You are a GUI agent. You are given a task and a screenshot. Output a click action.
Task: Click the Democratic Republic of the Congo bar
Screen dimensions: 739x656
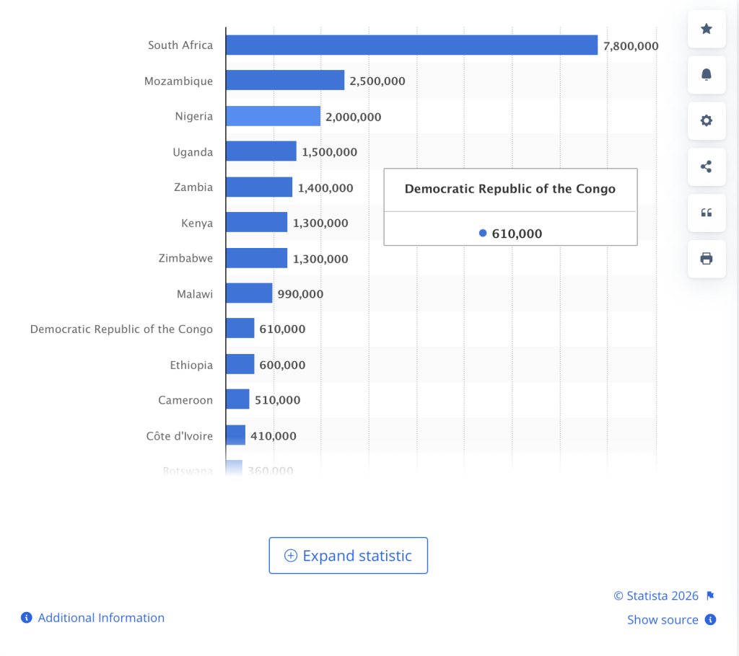[240, 329]
